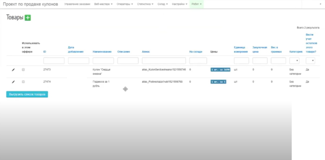This screenshot has height=160, width=325.
Task: Tick checkbox for Кулон "Сердце океана" row
Action: 23,70
